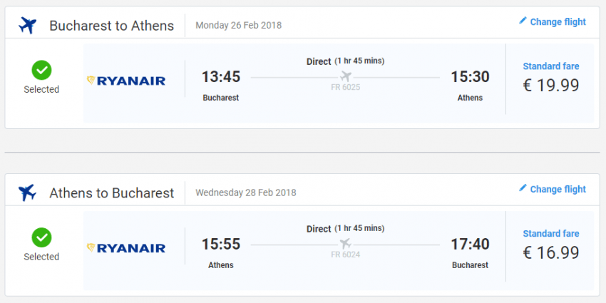Select the € 19.99 Standard fare

click(x=550, y=85)
